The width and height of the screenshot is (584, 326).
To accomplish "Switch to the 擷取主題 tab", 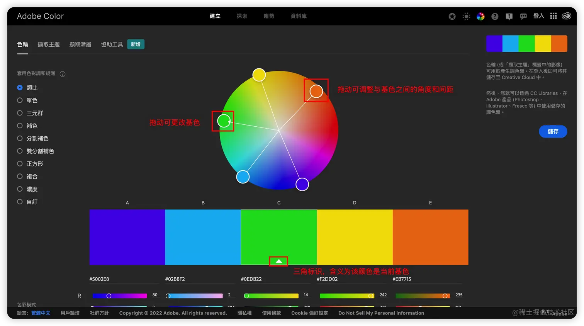I will point(48,44).
